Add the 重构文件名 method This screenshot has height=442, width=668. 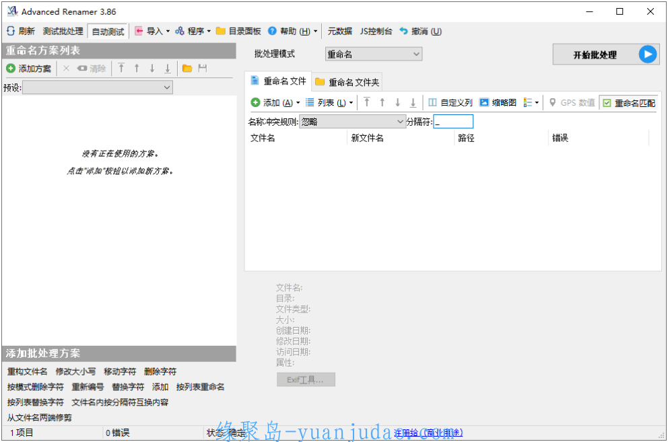[27, 372]
